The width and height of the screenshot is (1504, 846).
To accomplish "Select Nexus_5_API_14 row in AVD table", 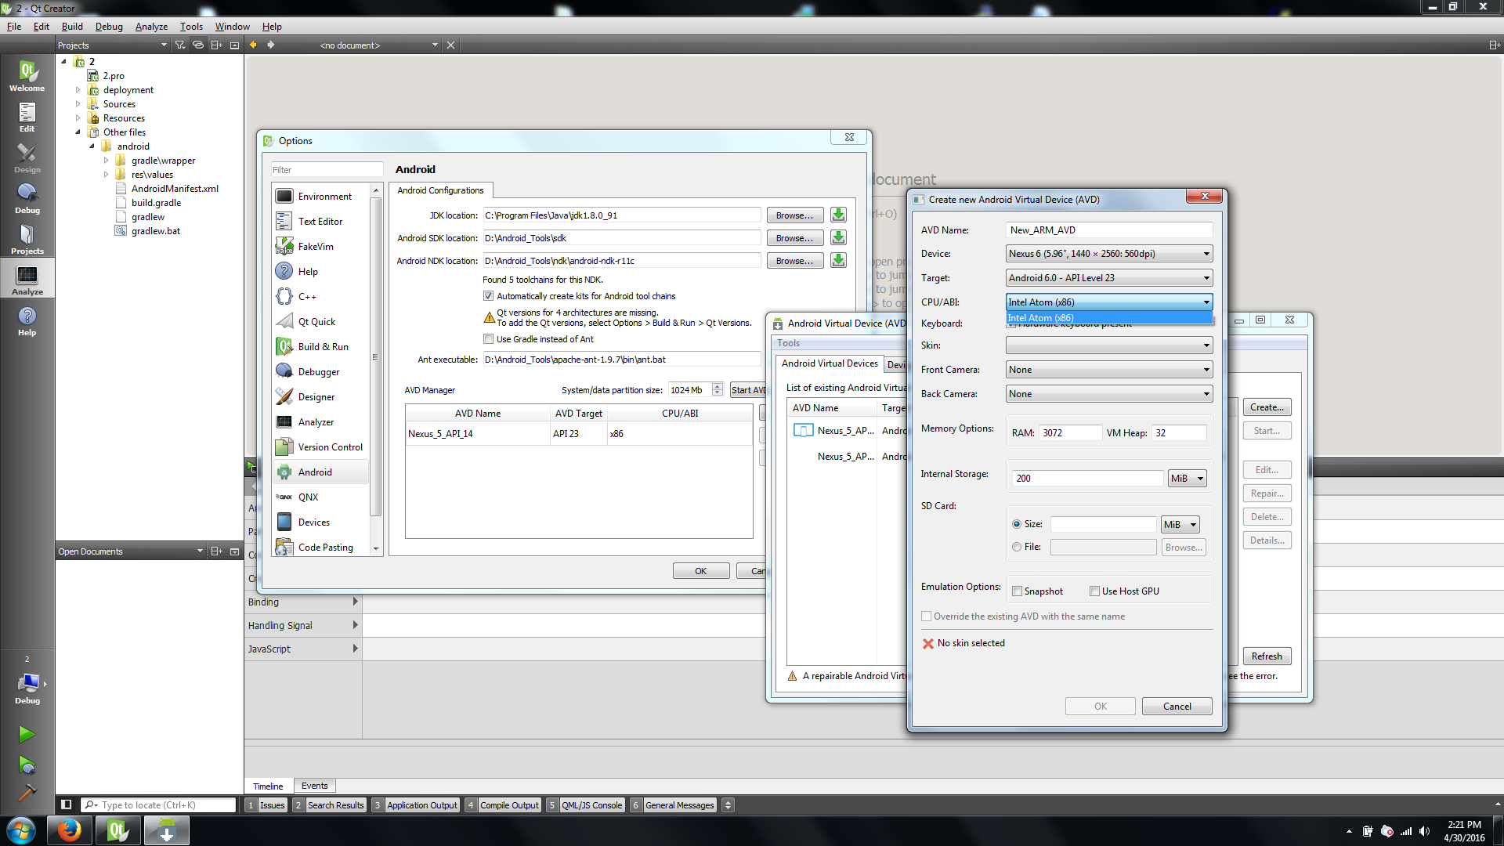I will point(579,434).
